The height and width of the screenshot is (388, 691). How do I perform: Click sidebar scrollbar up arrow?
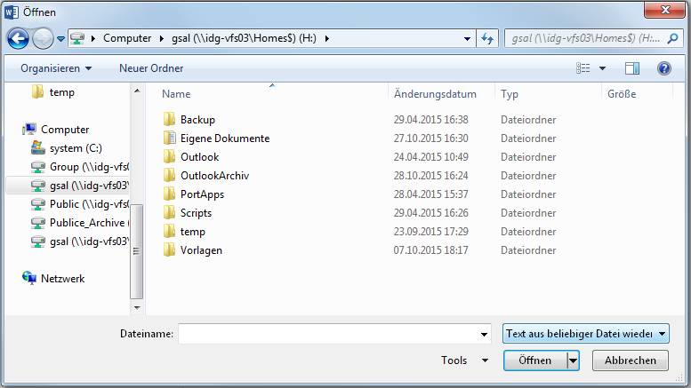(x=137, y=91)
